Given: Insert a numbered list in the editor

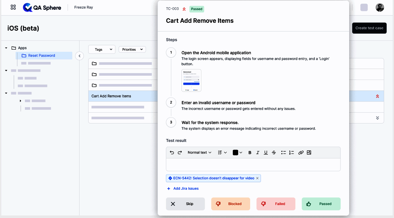Looking at the screenshot, I should [x=292, y=152].
